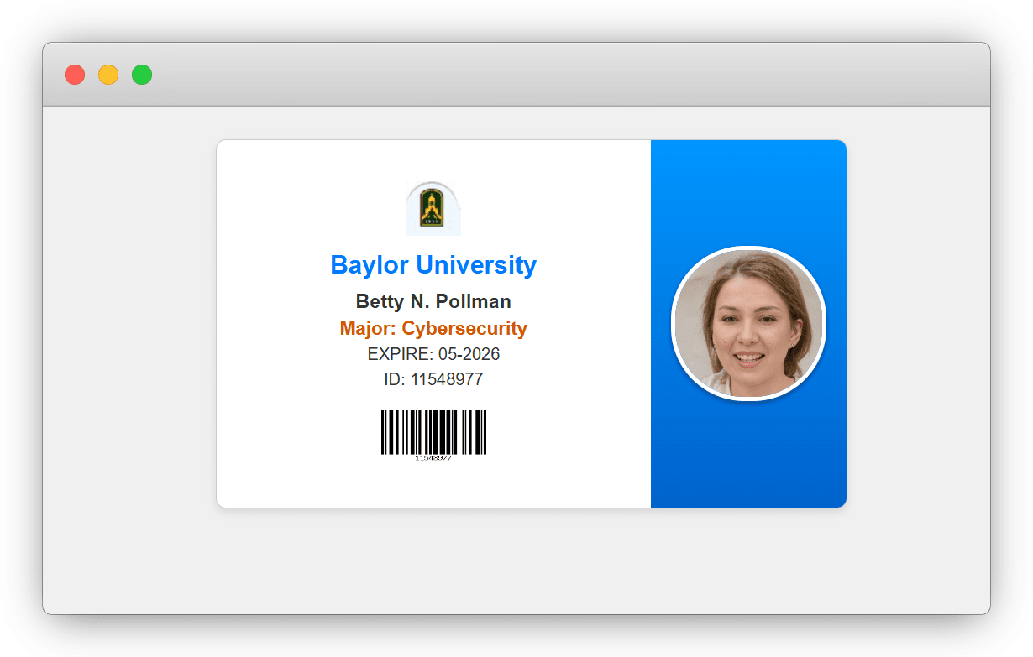Click the name Betty N. Pollman
The width and height of the screenshot is (1033, 657).
pos(433,301)
